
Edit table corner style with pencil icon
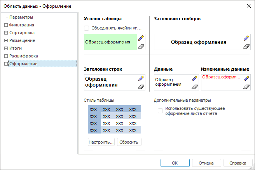(141, 38)
